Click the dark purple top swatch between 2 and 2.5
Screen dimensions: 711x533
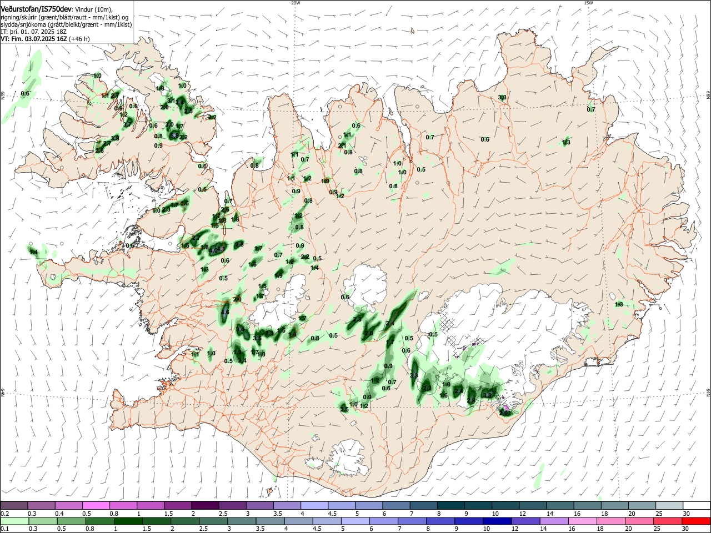tap(205, 505)
